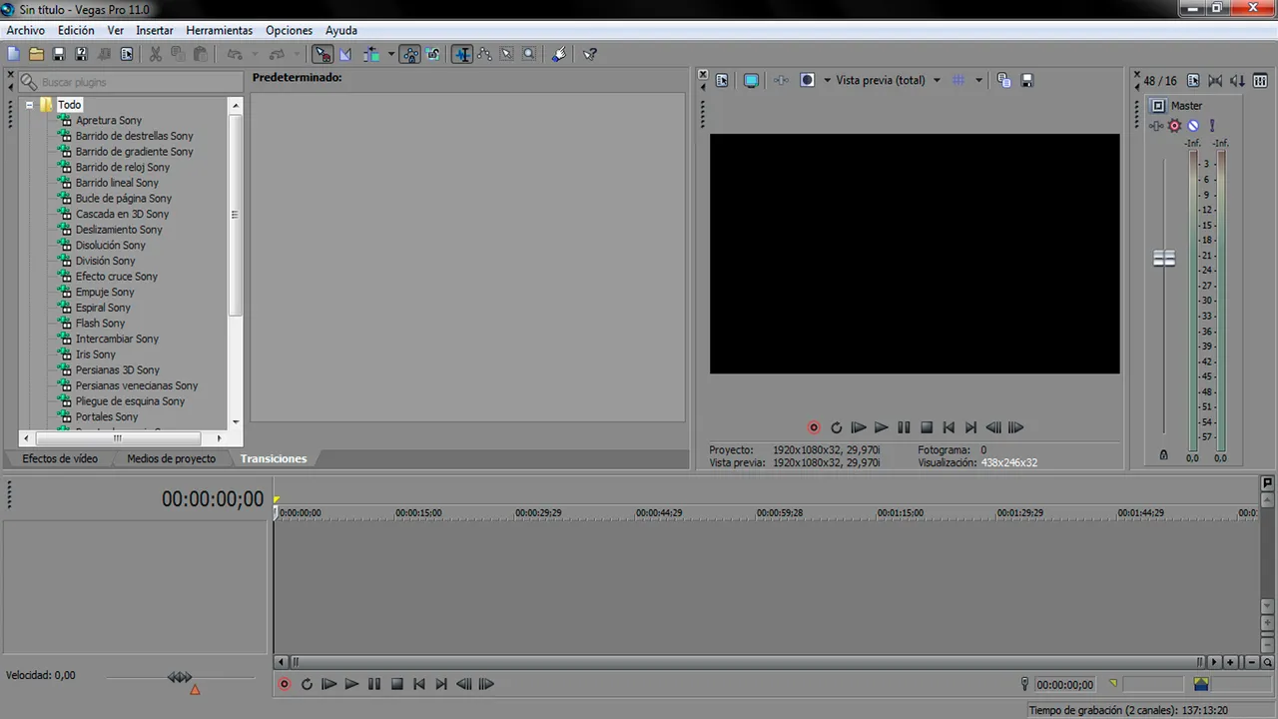This screenshot has height=719, width=1278.
Task: Create a new project from the toolbar
Action: 14,54
